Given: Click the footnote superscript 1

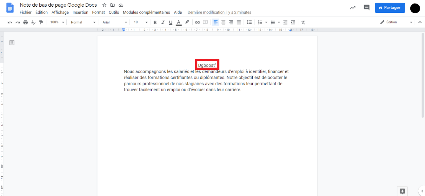Looking at the screenshot, I should click(x=216, y=64).
